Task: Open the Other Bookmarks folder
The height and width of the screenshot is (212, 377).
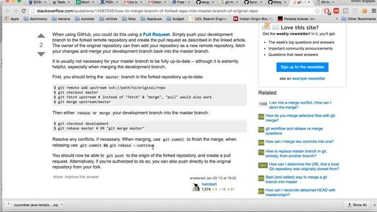Action: (359, 19)
